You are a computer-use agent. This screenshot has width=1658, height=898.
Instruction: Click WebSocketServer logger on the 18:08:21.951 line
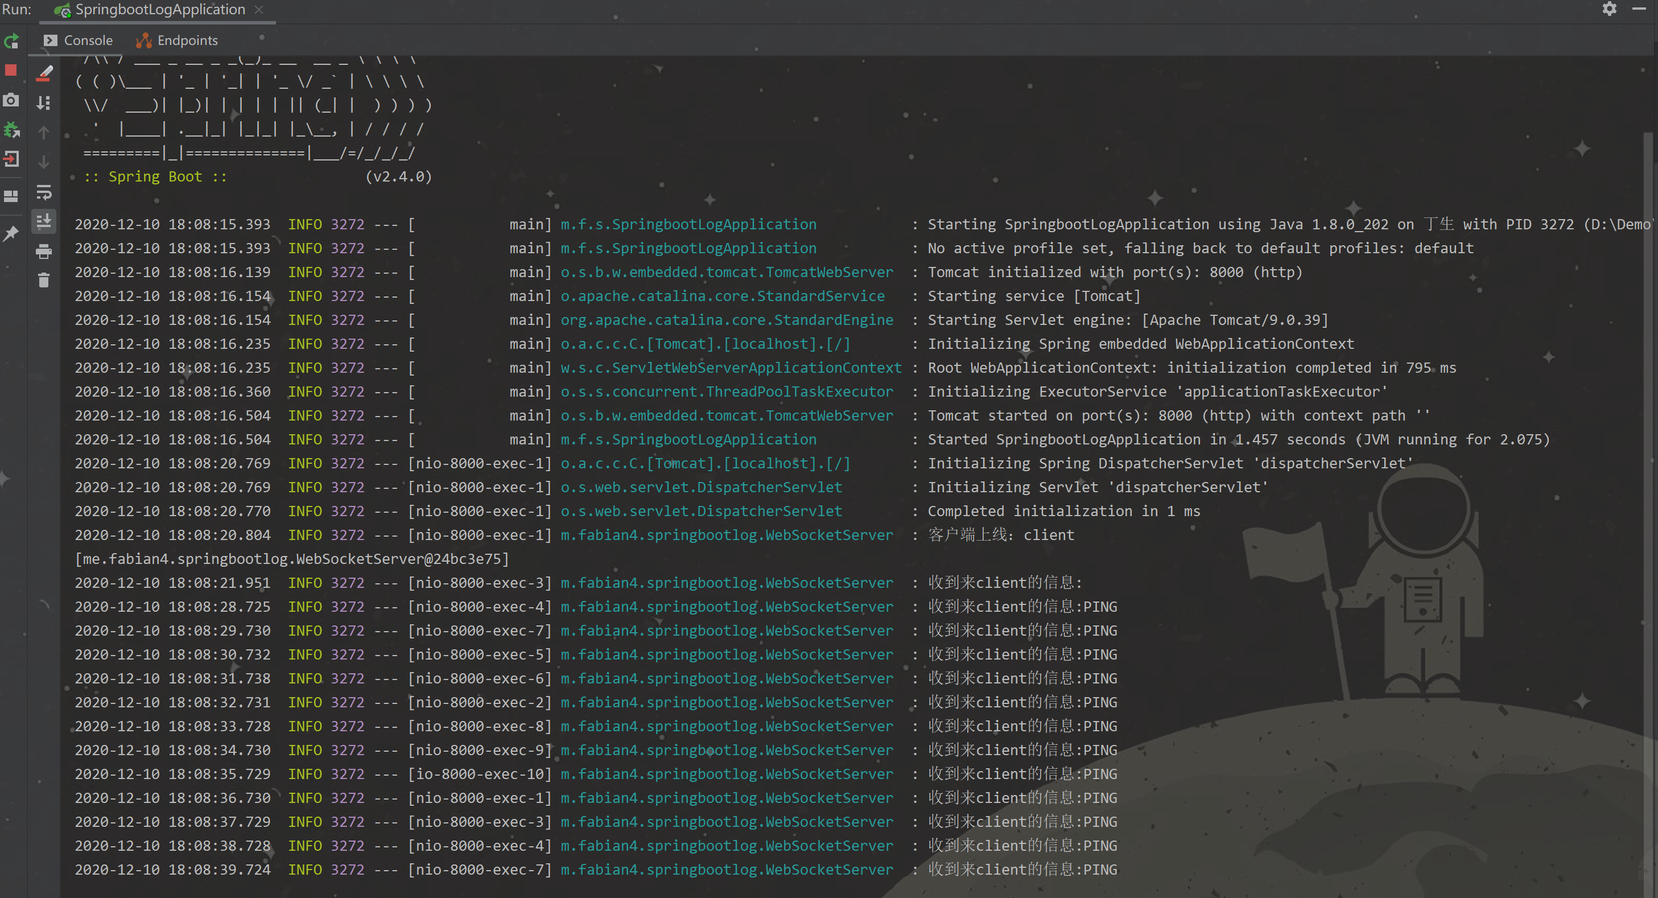coord(727,583)
